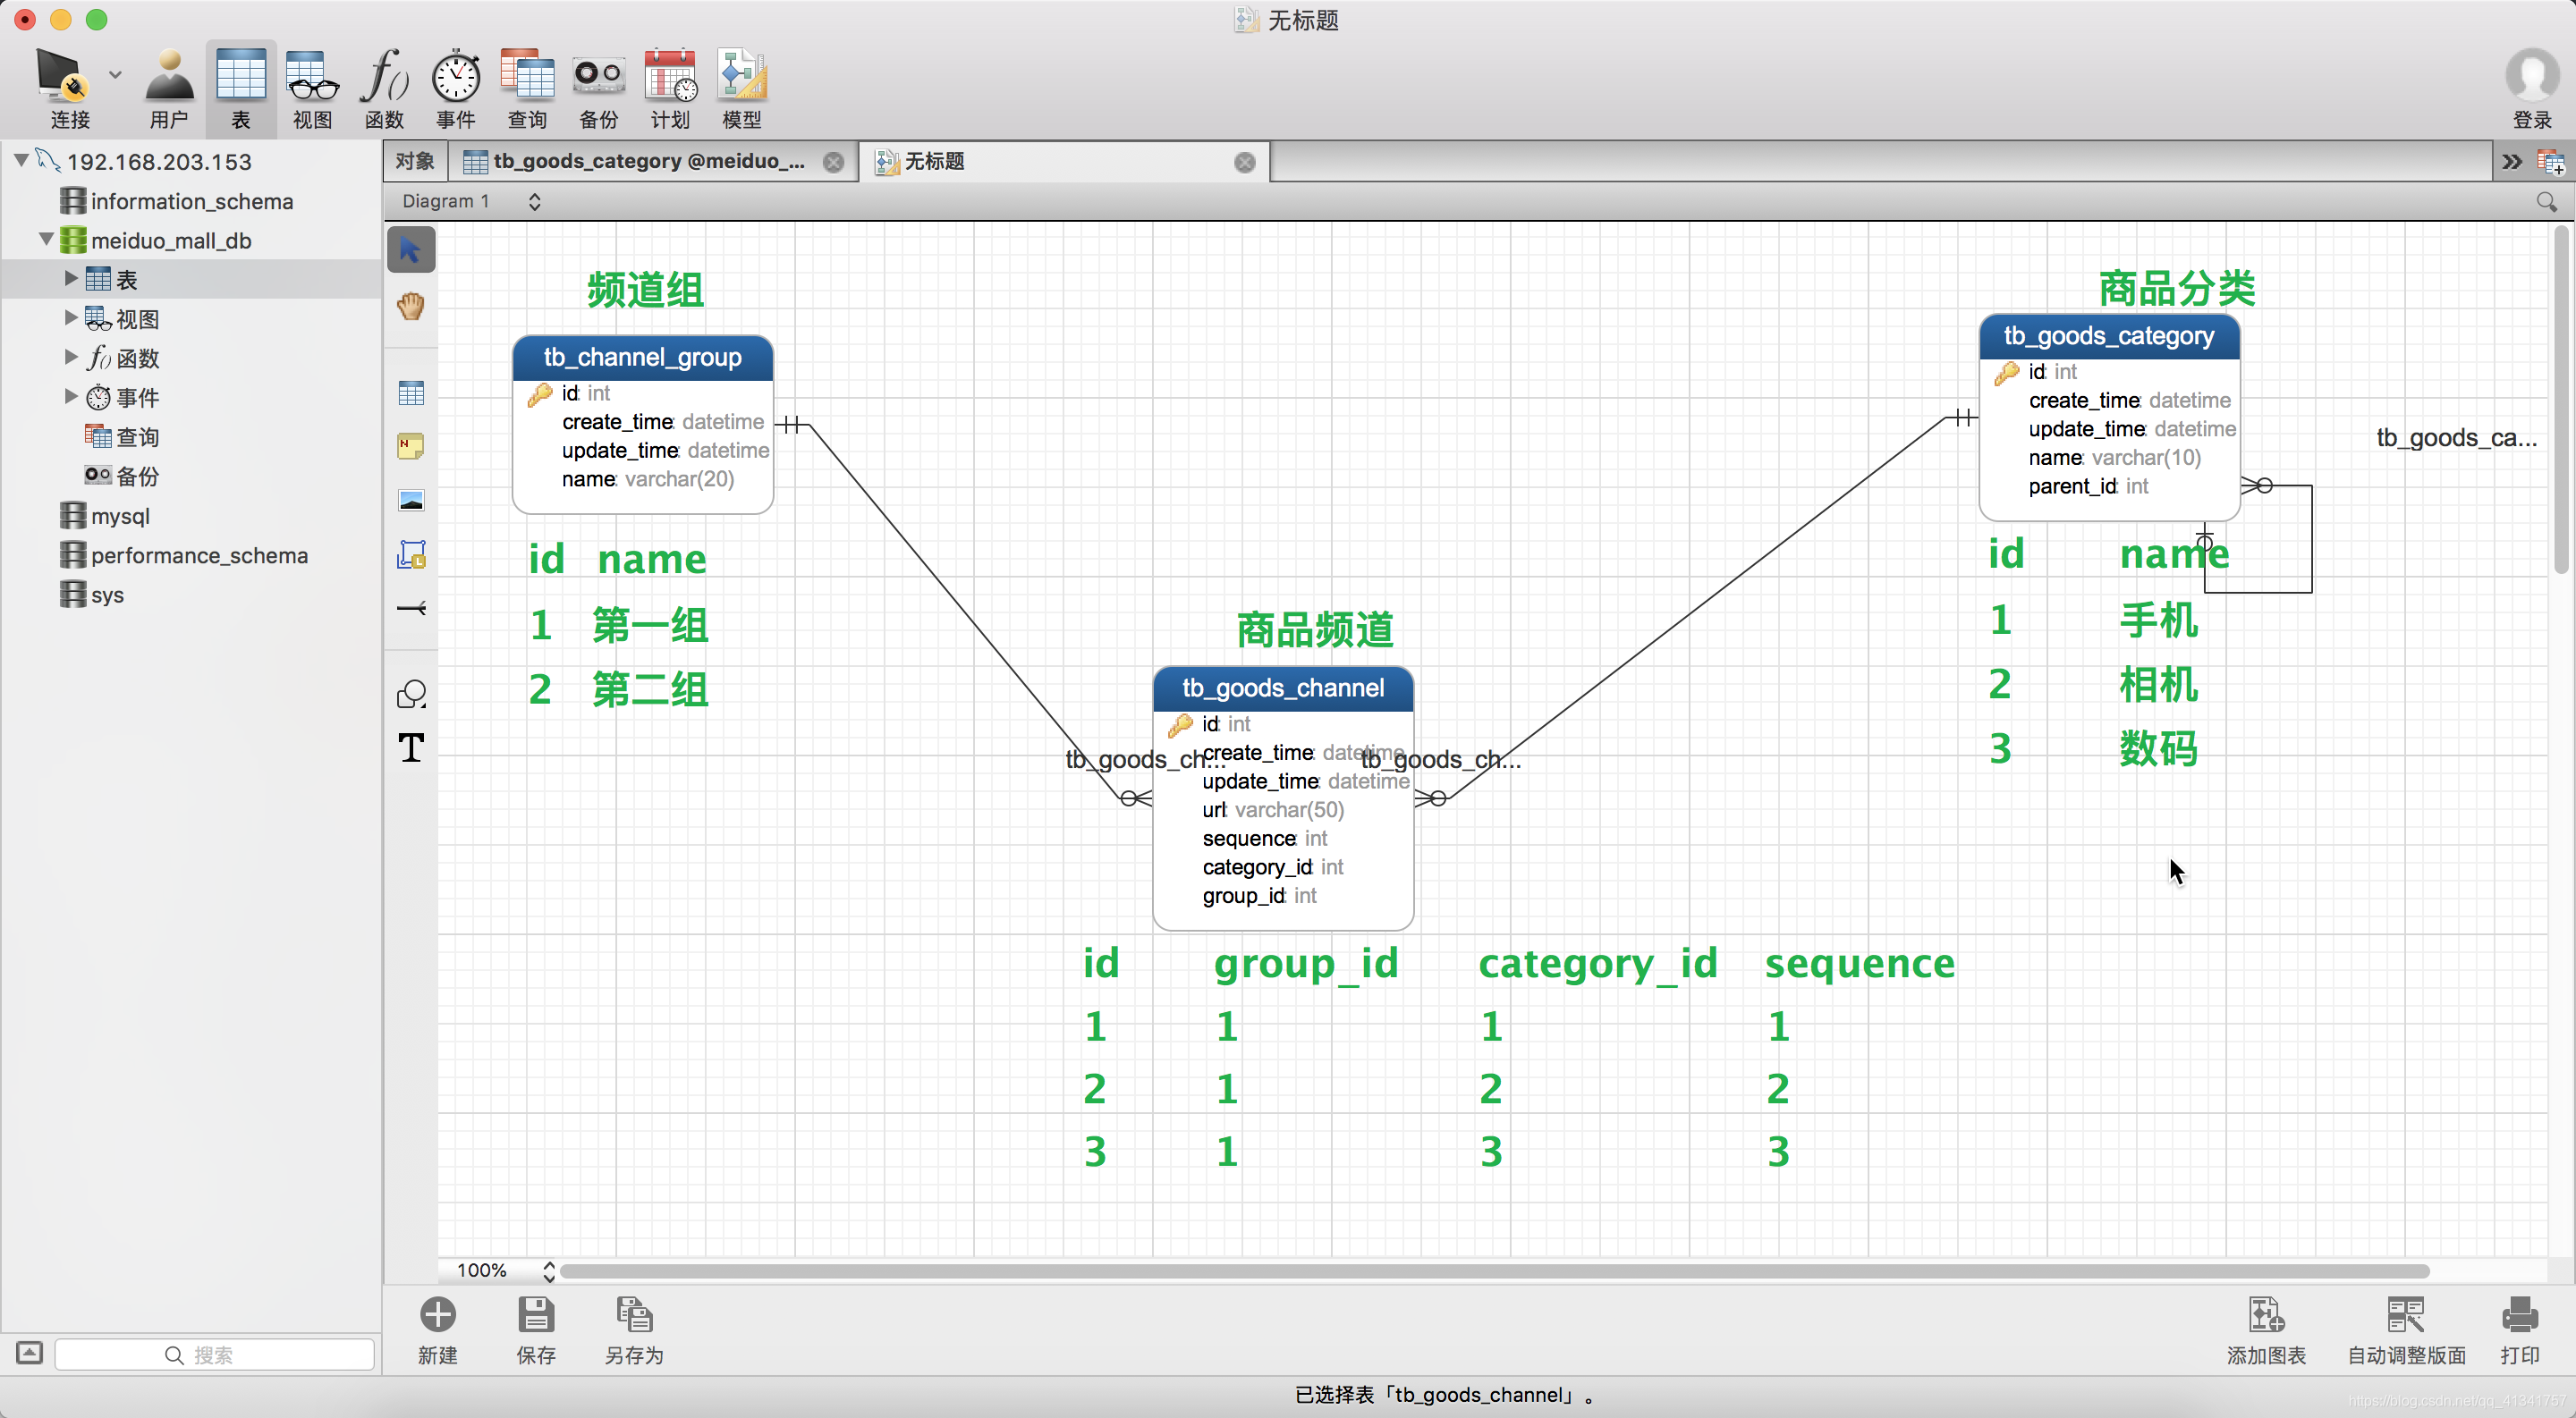Select the hand pan tool

pyautogui.click(x=411, y=306)
